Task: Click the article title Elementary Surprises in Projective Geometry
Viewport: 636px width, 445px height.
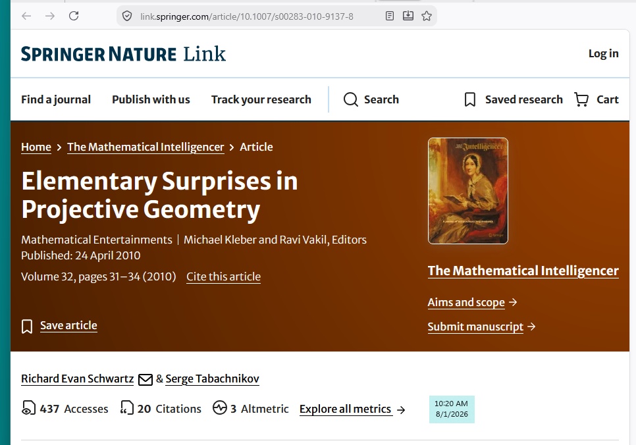Action: tap(159, 195)
